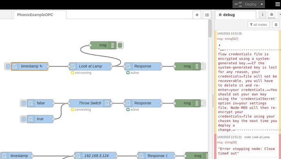Click the workspace vertical scrollbar

pyautogui.click(x=210, y=28)
